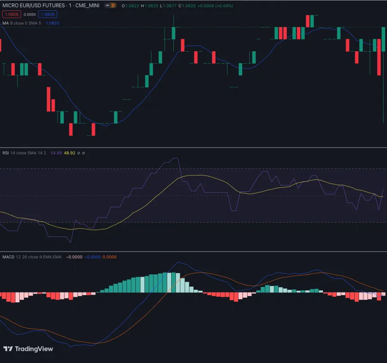Click the TradingView logo
Image resolution: width=387 pixels, height=363 pixels.
[x=27, y=349]
